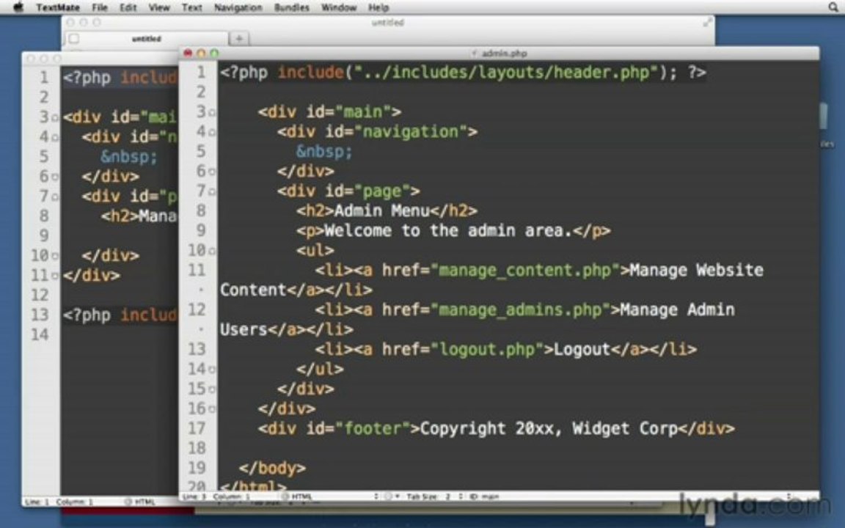
Task: Fold the page div on line 7 in admin.php
Action: [x=212, y=192]
